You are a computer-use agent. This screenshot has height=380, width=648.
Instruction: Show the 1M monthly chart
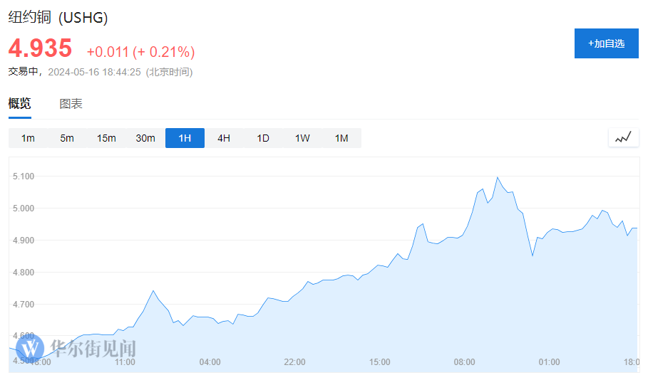tap(341, 138)
